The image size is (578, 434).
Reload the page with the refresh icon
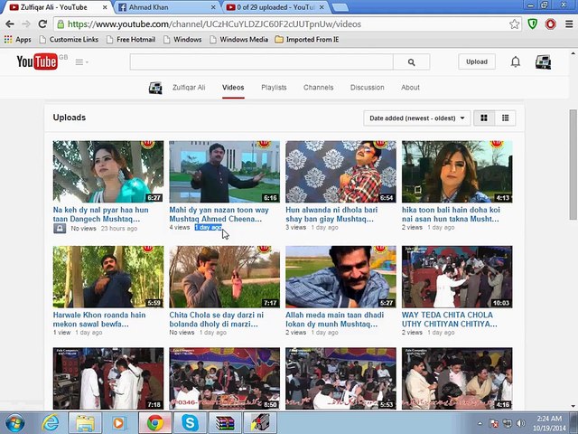pos(42,24)
